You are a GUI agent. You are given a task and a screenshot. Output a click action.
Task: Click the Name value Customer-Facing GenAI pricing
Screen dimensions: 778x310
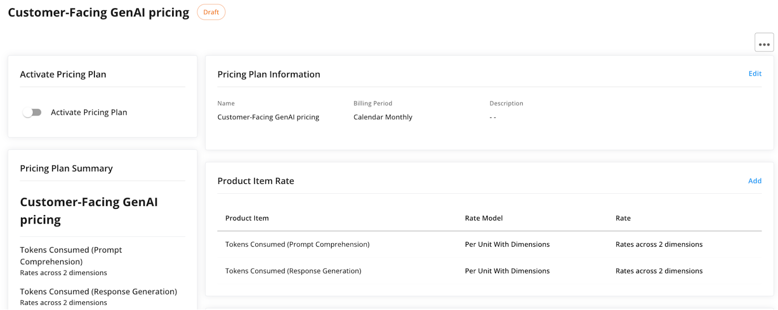pos(268,117)
